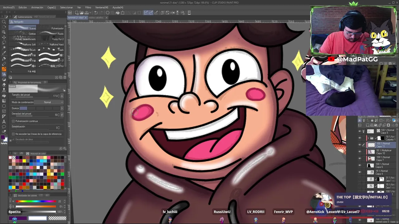The height and width of the screenshot is (224, 399).
Task: Toggle snap to special ruler button
Action: [151, 13]
